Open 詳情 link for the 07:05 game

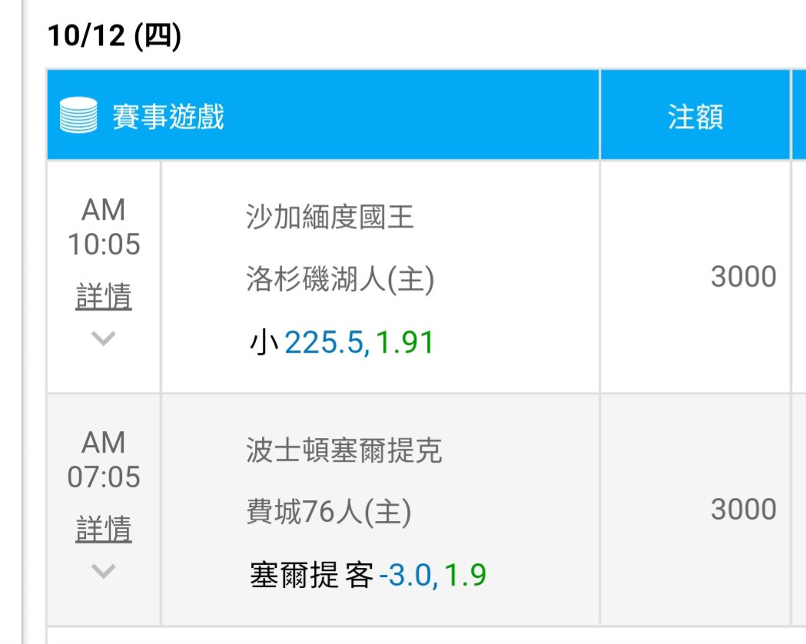click(104, 529)
